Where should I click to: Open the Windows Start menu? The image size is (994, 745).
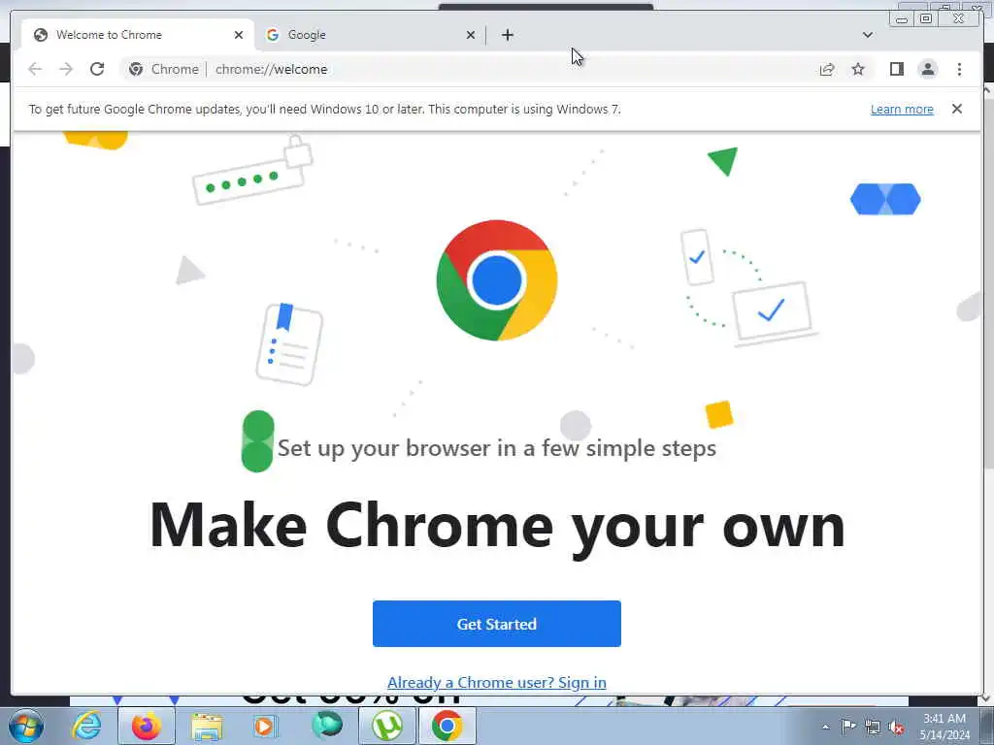coord(26,726)
